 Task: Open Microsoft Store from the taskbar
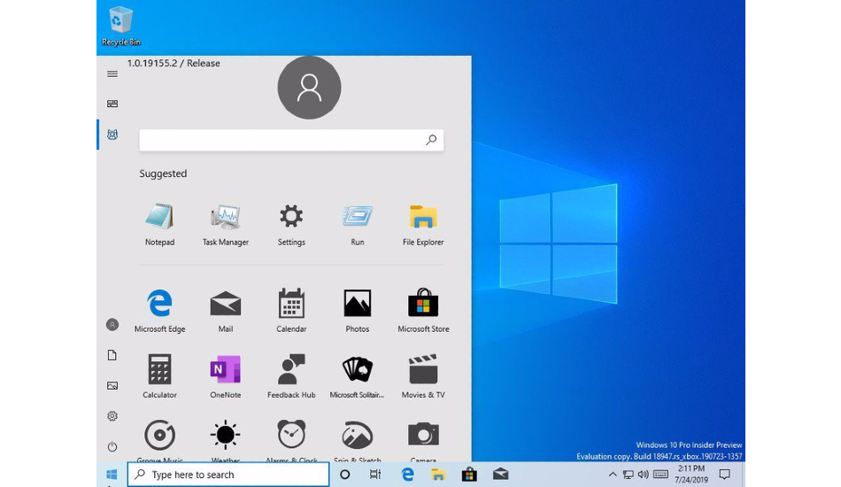coord(469,475)
